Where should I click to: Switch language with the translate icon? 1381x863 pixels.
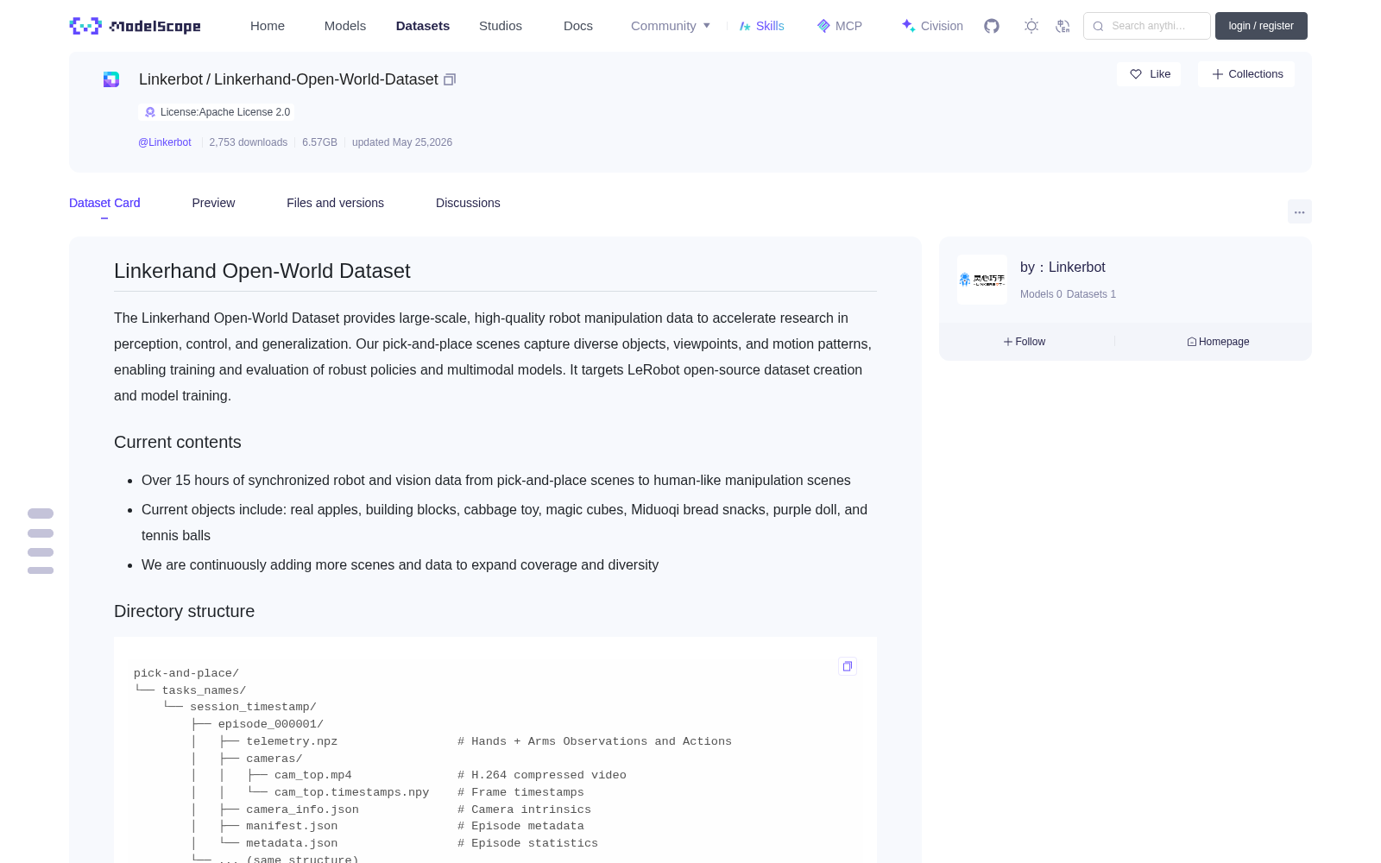click(x=1063, y=26)
